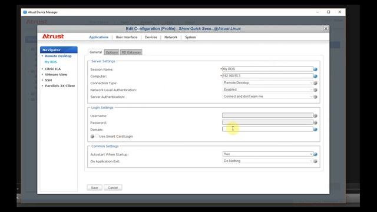Click the Domain input field

[267, 129]
